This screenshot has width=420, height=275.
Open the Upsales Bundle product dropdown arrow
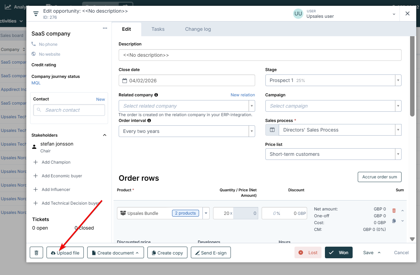[206, 213]
